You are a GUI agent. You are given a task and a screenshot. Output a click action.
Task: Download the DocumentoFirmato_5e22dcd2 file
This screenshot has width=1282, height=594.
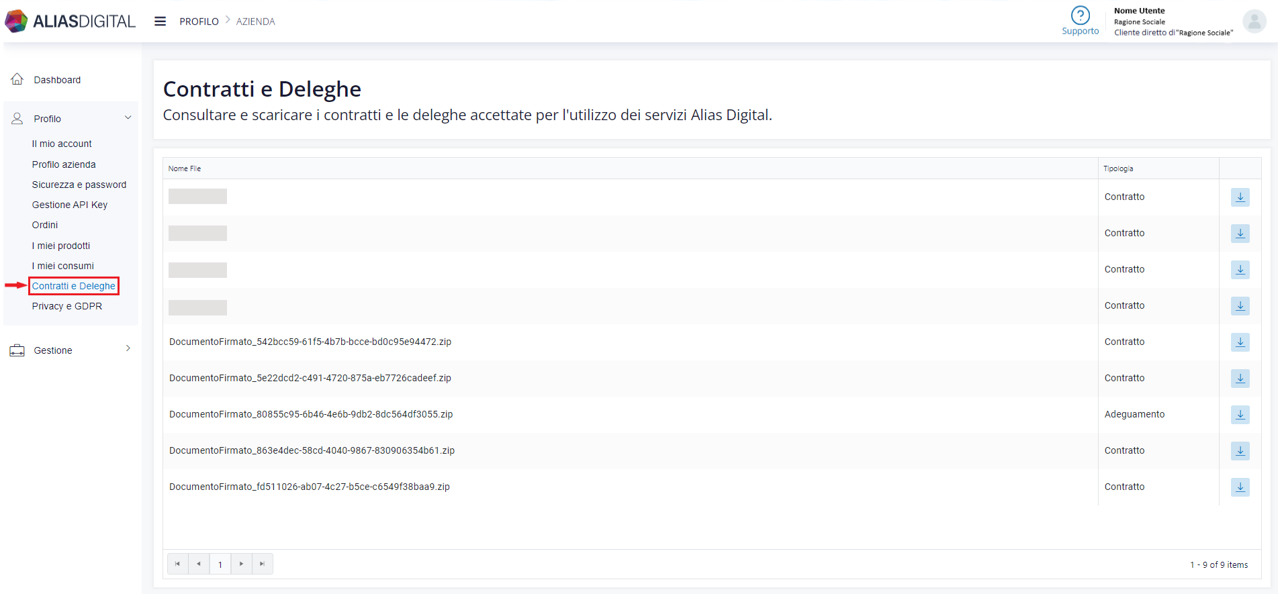(1240, 379)
